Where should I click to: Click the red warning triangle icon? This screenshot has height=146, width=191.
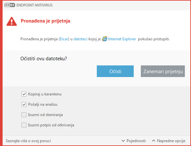pos(12,22)
